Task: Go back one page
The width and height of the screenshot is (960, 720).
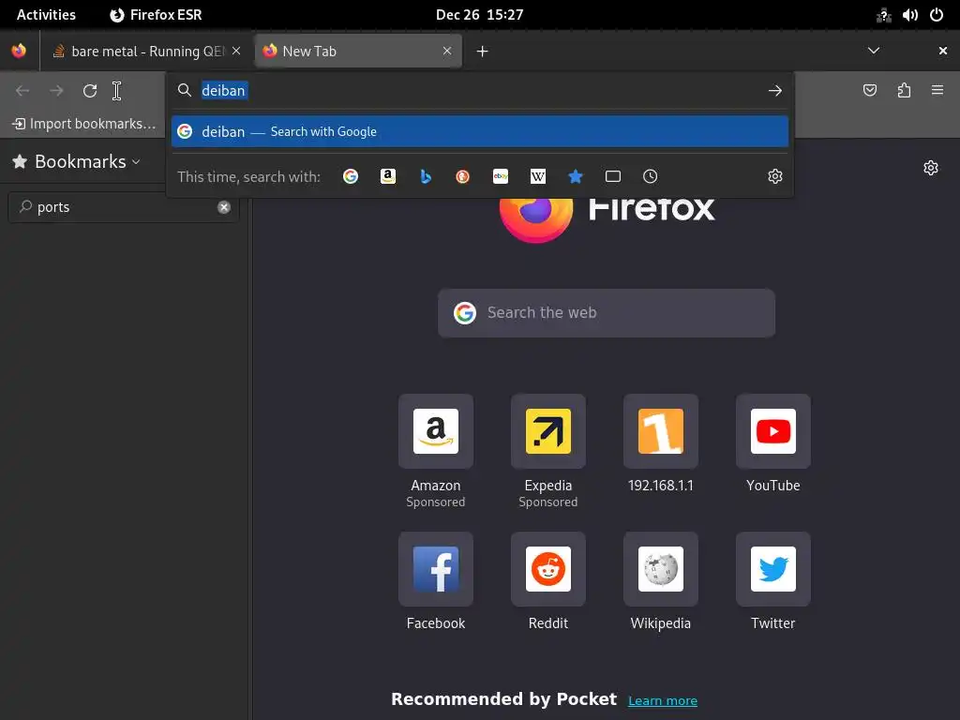Action: [x=22, y=91]
